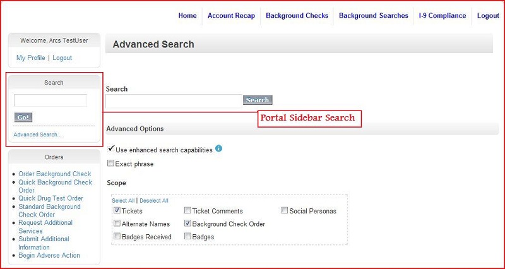Open I-9 Compliance menu
The width and height of the screenshot is (505, 269).
click(443, 15)
